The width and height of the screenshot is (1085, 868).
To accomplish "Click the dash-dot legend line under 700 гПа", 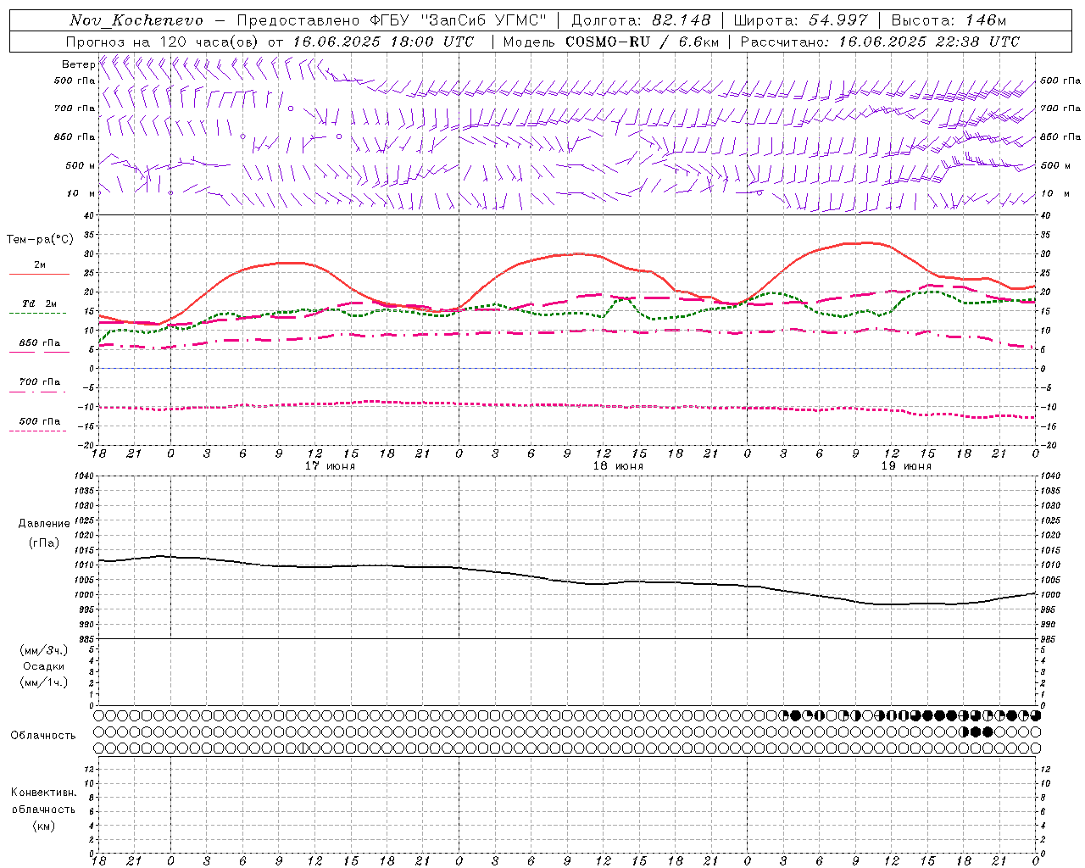I will (38, 392).
